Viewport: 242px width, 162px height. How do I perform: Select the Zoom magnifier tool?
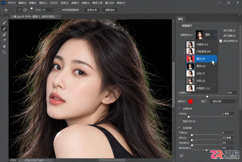[x=4, y=52]
